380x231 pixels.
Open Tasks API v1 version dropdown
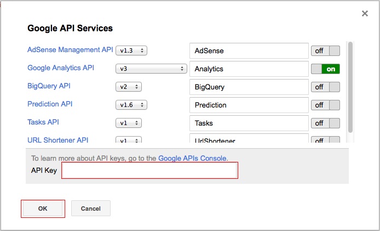click(129, 123)
